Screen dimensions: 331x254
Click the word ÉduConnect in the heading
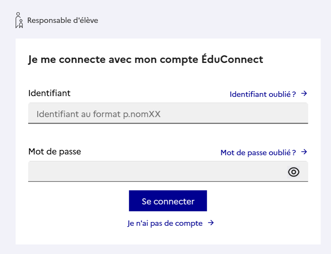[x=232, y=59]
